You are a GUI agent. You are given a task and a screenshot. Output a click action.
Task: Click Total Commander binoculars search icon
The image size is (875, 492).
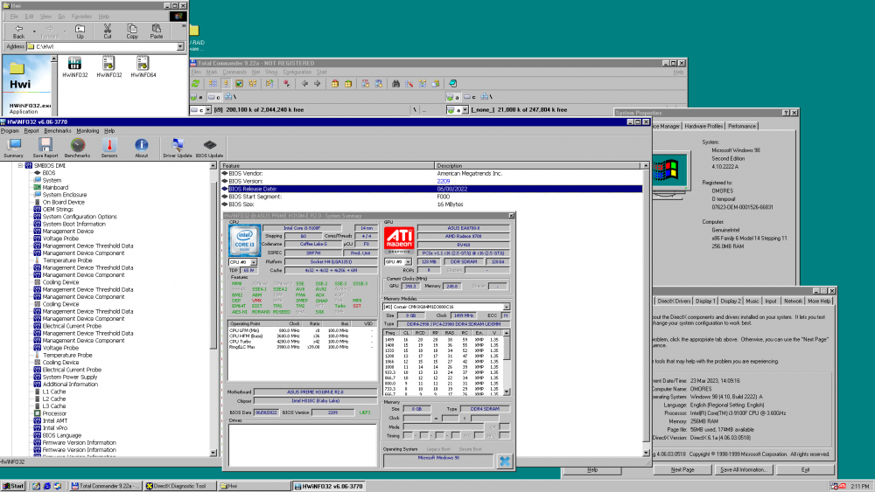[395, 84]
